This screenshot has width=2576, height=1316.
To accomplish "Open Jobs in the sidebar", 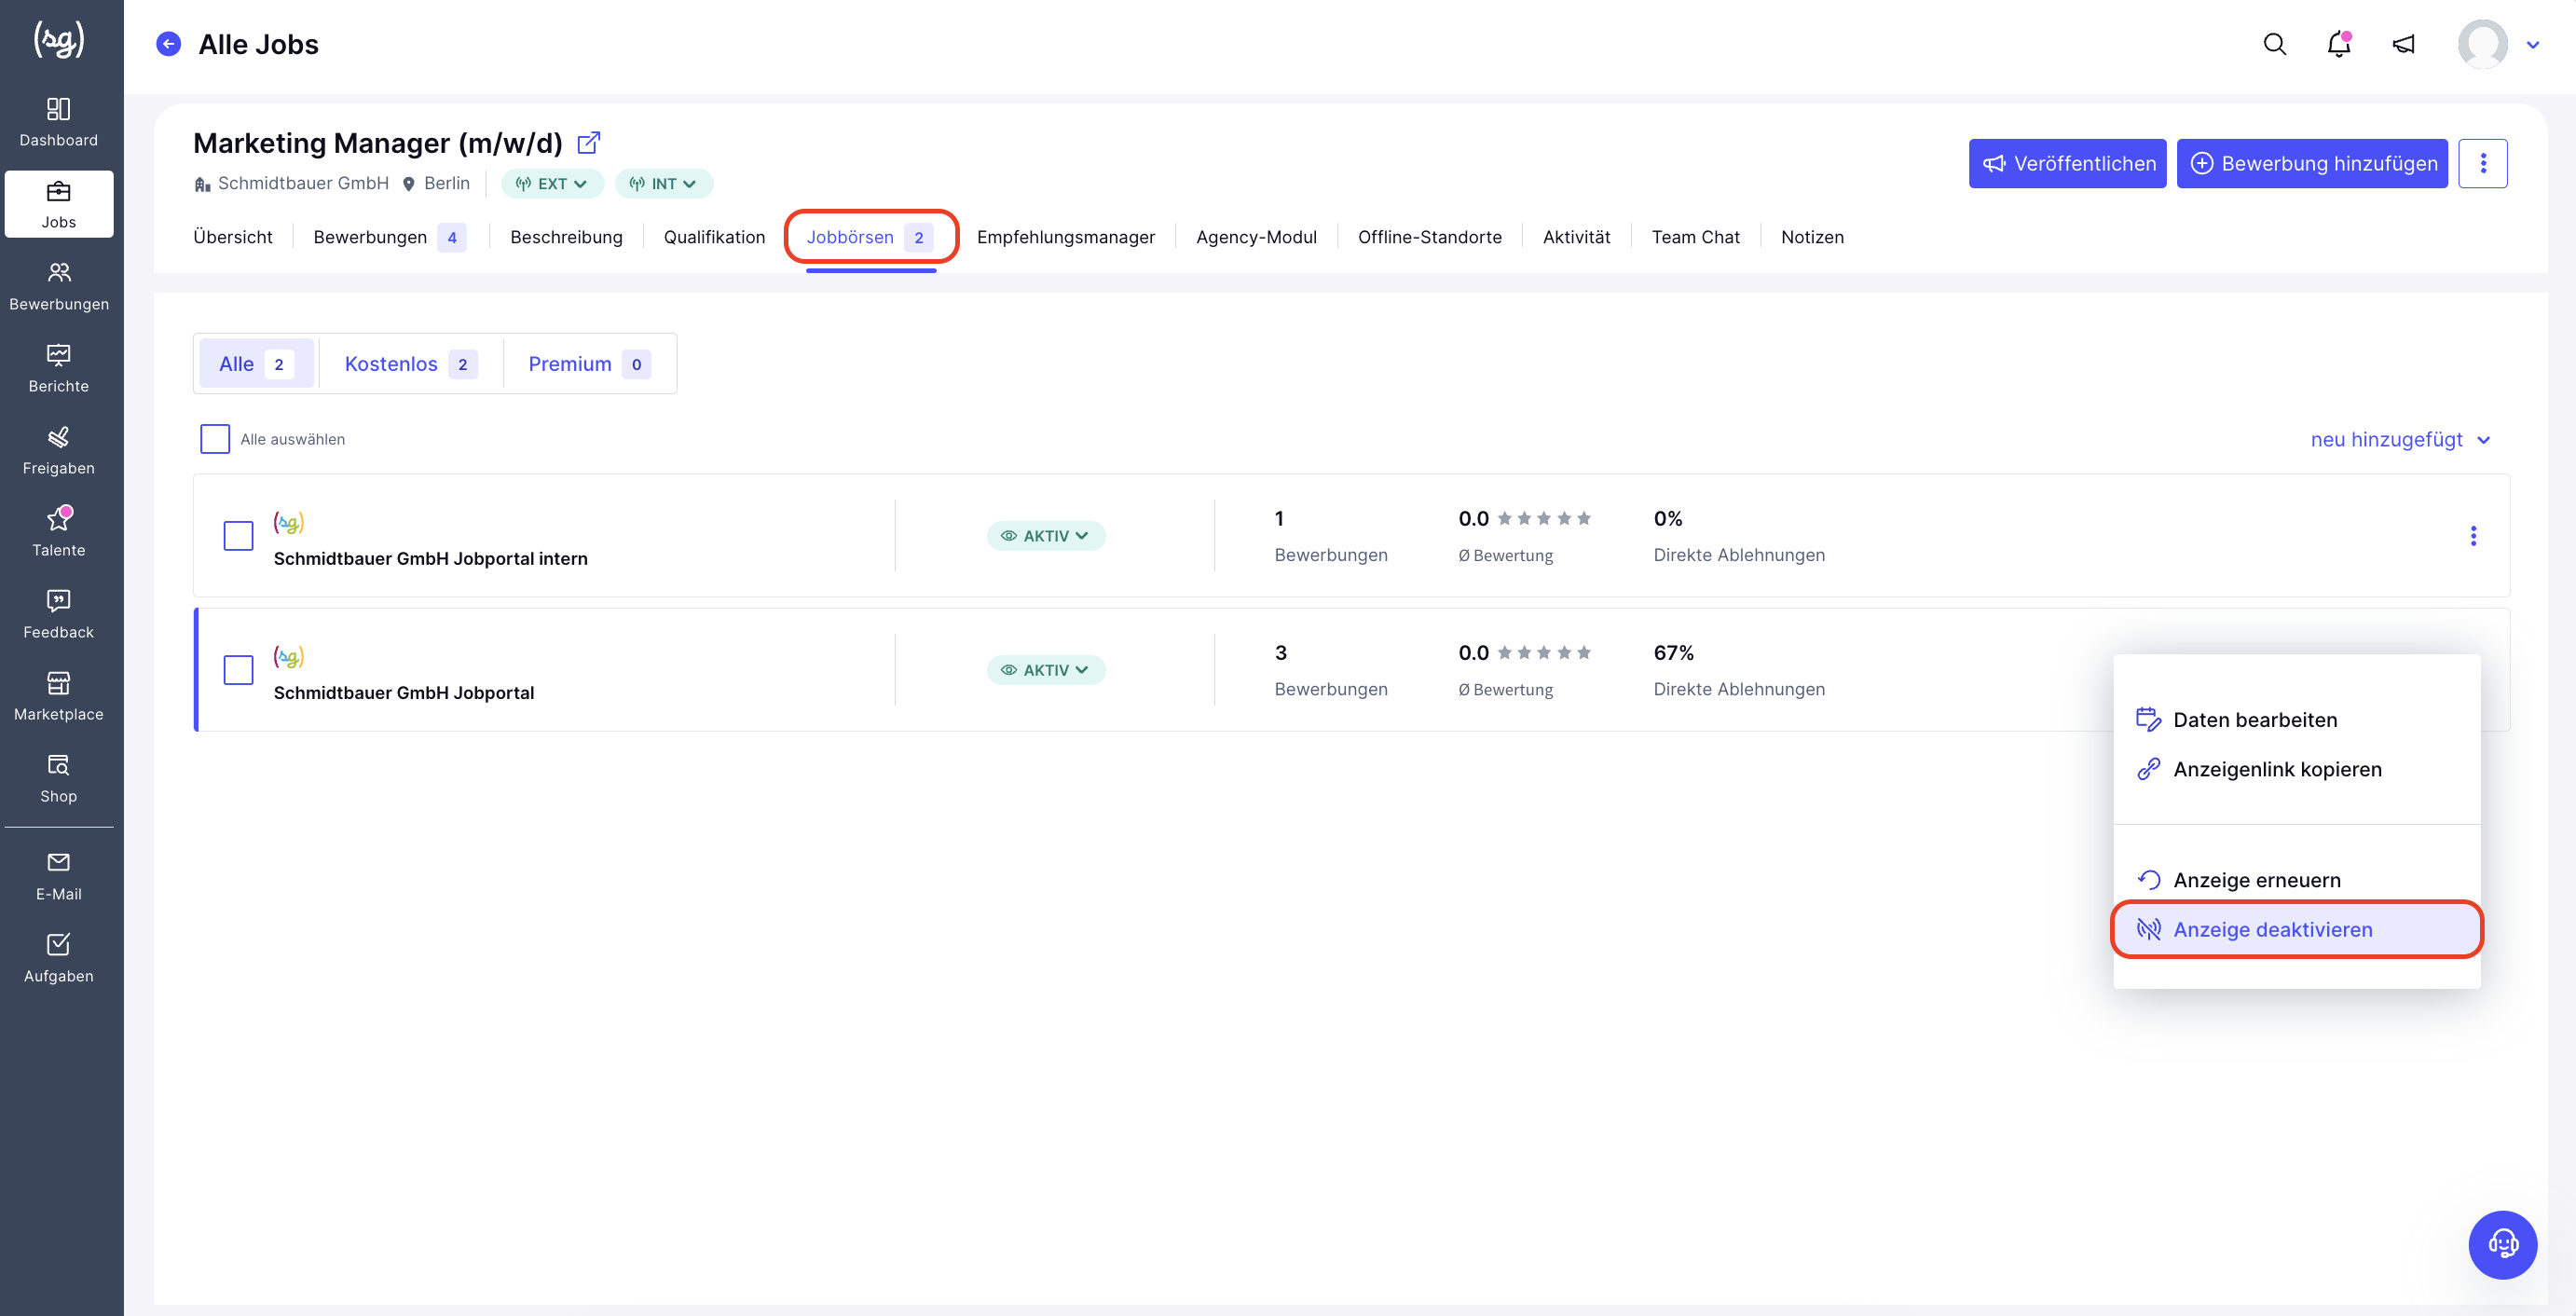I will pos(59,204).
